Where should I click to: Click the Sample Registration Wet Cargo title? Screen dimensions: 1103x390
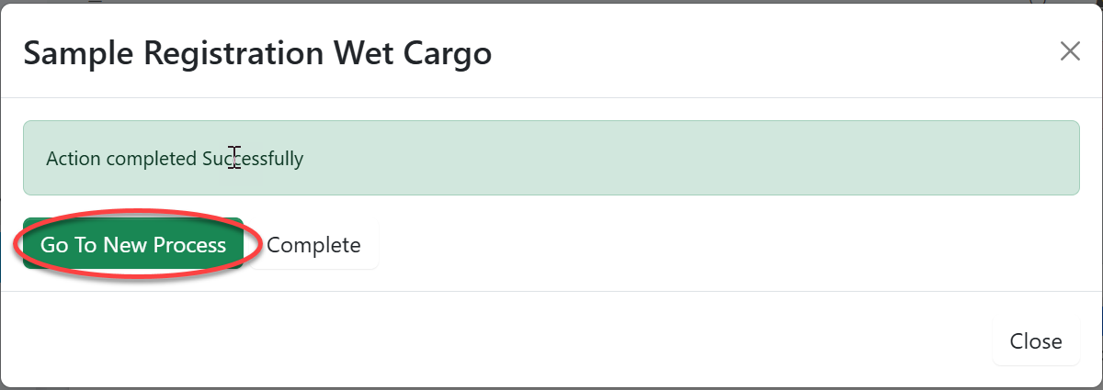pyautogui.click(x=257, y=53)
